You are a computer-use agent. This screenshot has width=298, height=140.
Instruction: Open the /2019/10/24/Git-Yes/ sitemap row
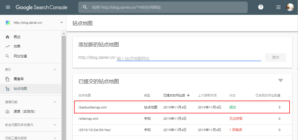(182, 130)
